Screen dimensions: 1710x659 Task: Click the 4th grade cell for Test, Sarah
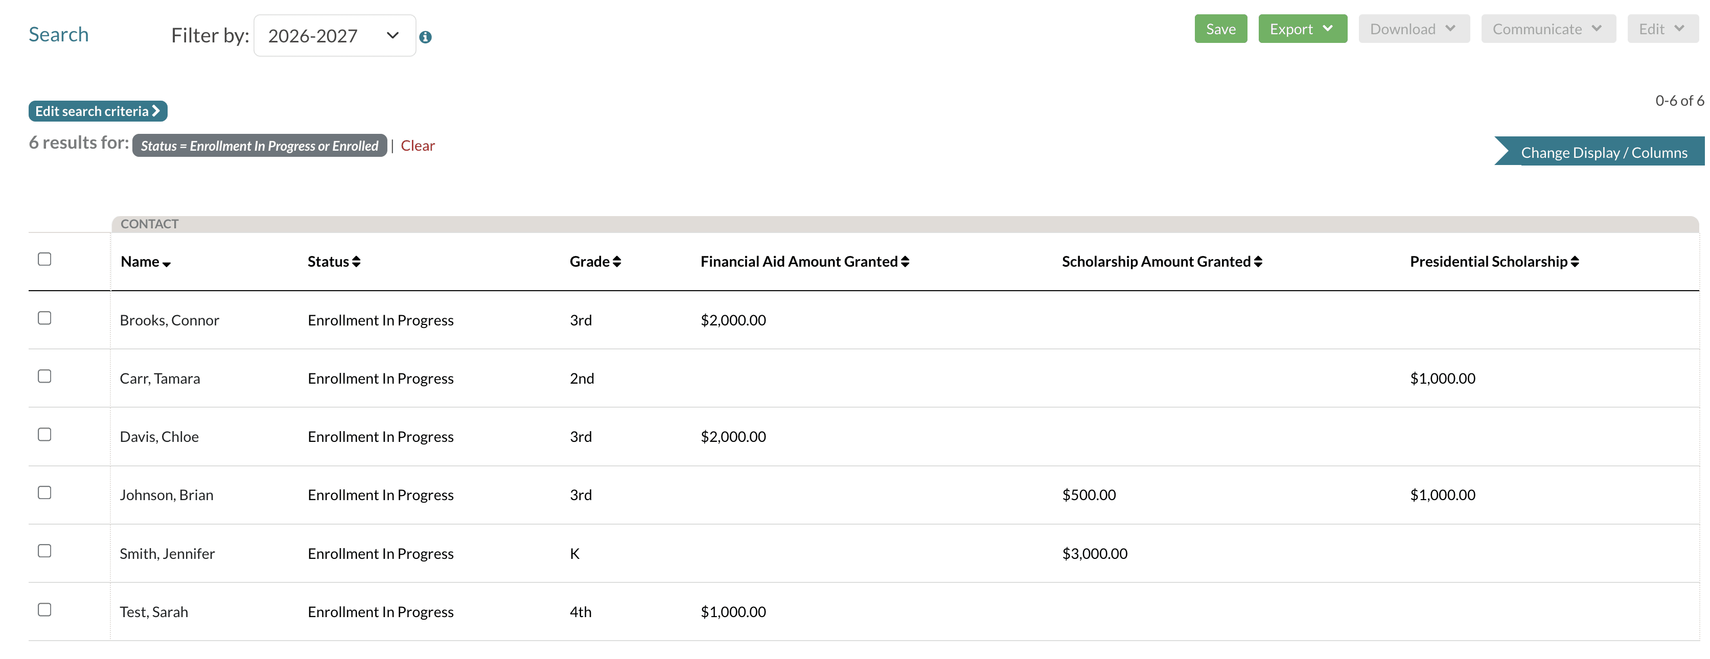(x=580, y=612)
